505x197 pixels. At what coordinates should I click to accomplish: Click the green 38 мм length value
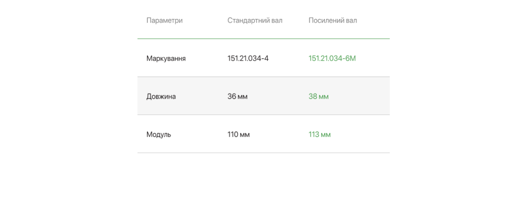tap(319, 96)
